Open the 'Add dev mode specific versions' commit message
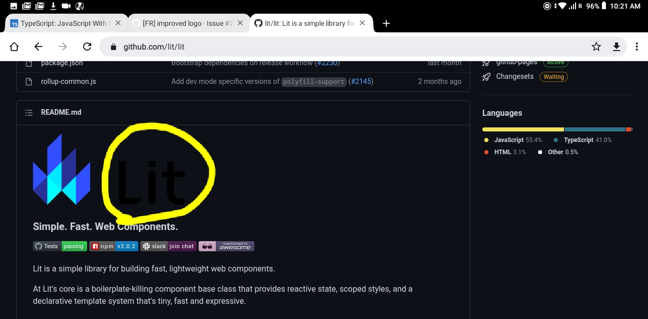The image size is (648, 319). (x=225, y=81)
